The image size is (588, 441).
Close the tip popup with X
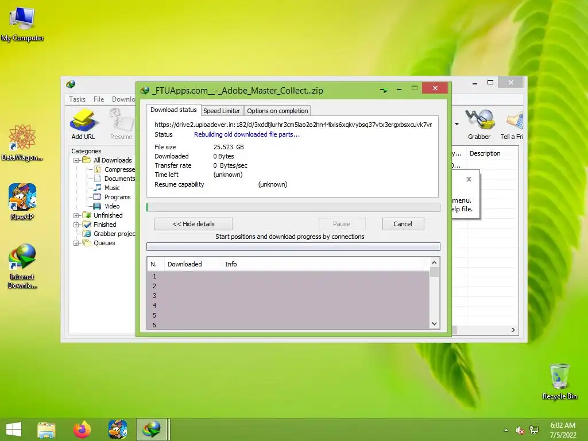(469, 179)
